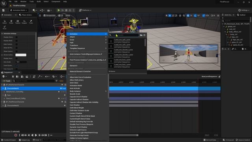Switch to the Place Actors tab
Image resolution: width=252 pixels, height=142 pixels.
click(25, 15)
